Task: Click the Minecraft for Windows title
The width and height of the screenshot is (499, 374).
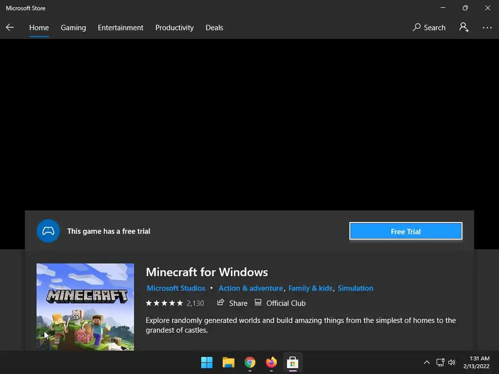Action: pos(207,272)
